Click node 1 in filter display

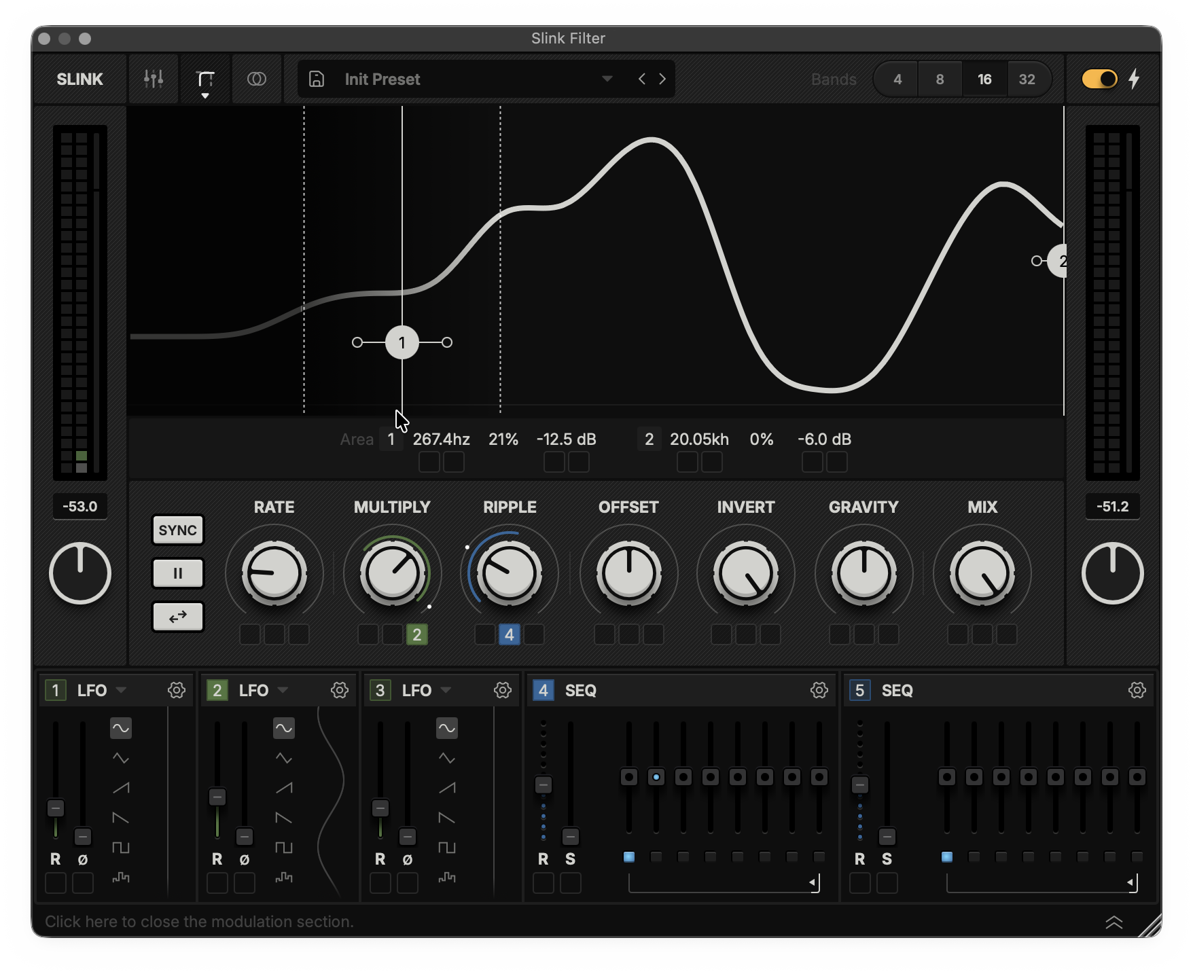402,342
